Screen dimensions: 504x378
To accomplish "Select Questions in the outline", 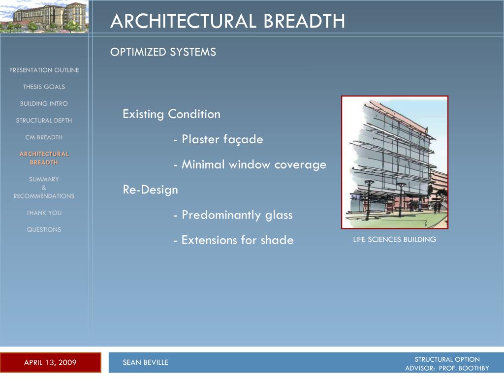I will (x=44, y=229).
